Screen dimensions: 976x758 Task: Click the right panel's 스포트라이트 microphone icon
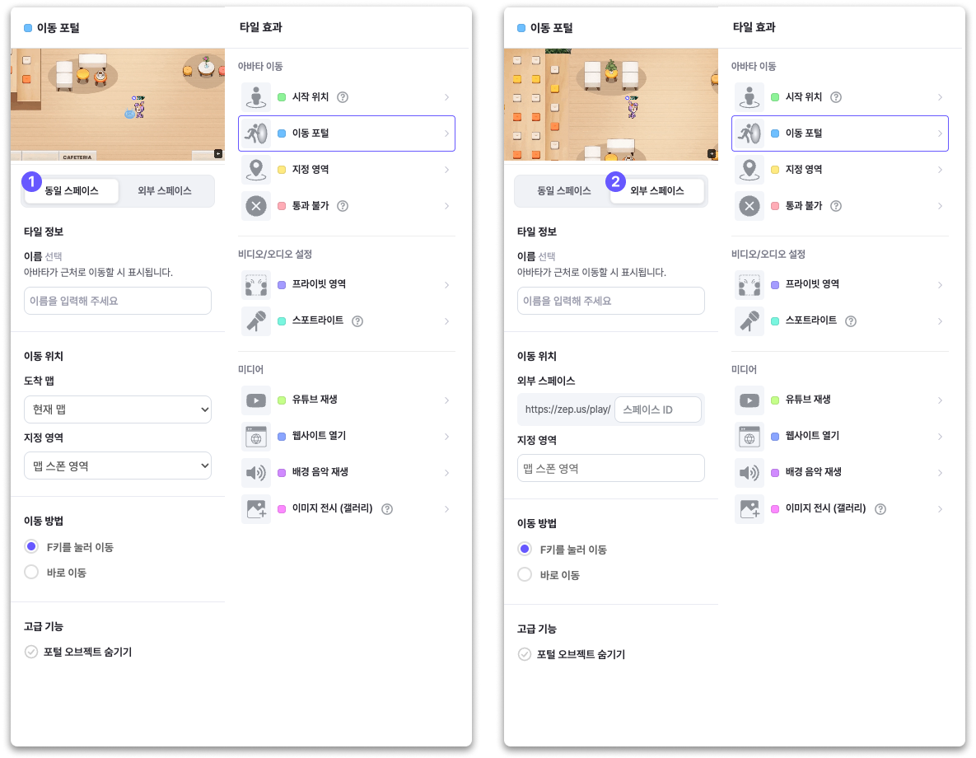click(750, 321)
